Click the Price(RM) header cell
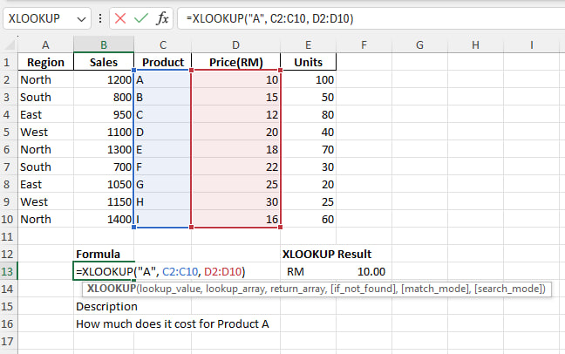565x354 pixels. 235,62
